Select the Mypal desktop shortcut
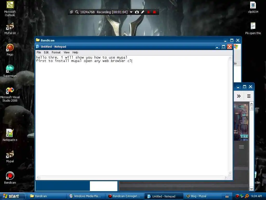Screen dimensions: 266x200 click(x=10, y=157)
